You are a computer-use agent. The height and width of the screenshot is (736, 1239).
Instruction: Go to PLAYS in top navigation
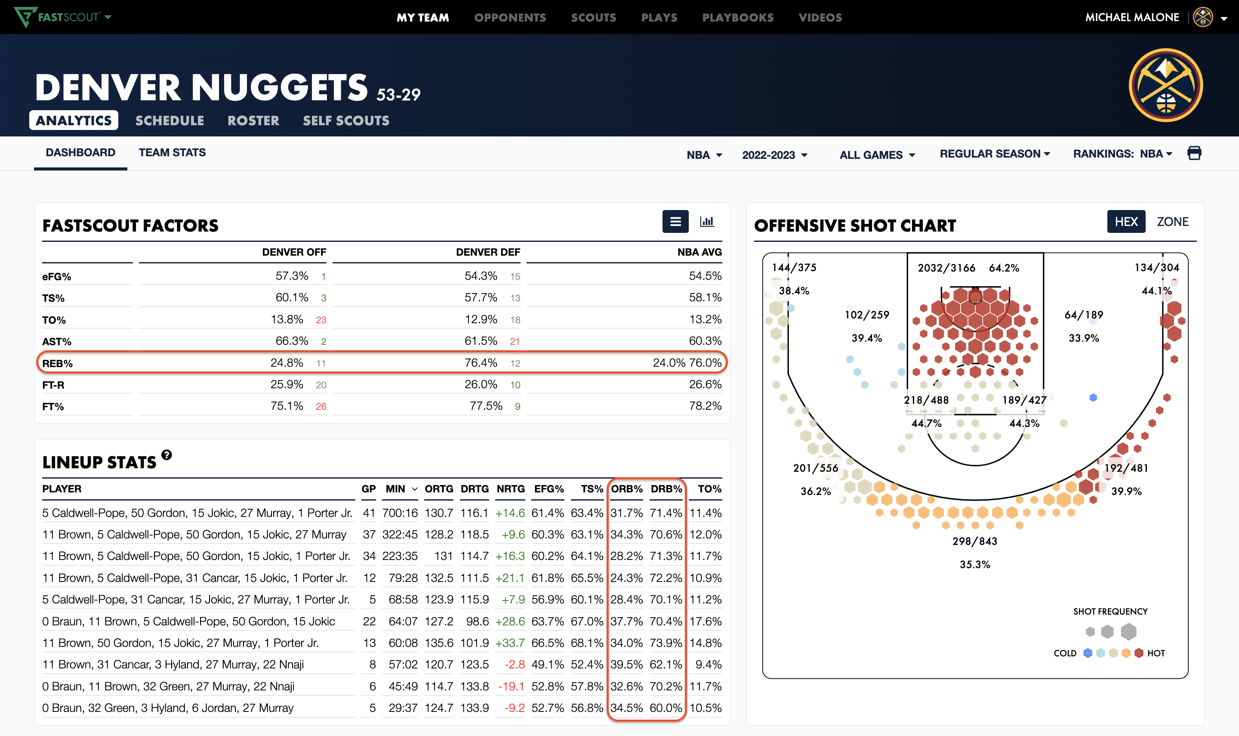point(659,17)
